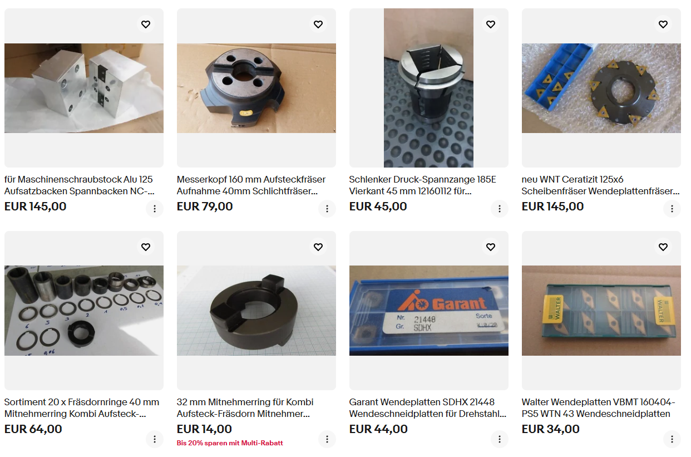The width and height of the screenshot is (691, 457).
Task: Heart the WNT Ceratizit Scheibenfräser listing
Action: click(663, 24)
